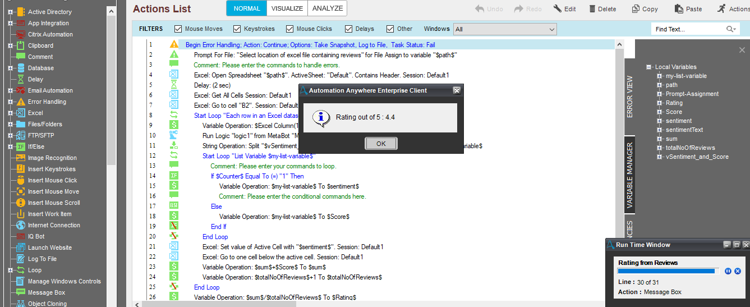Click the Delete trash icon in toolbar
This screenshot has width=750, height=307.
[592, 9]
